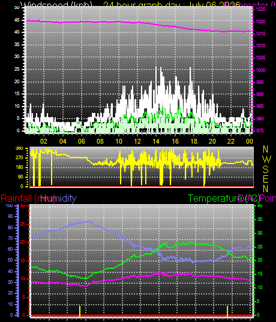Select the 02 hour label on time axis
276x322 pixels.
(44, 141)
